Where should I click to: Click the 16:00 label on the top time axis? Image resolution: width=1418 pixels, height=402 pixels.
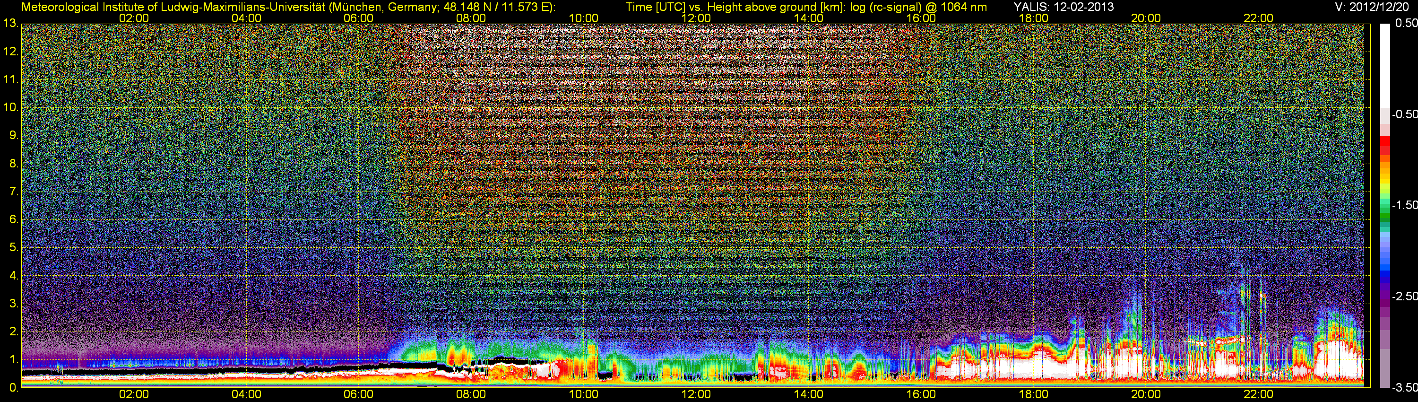(x=921, y=18)
